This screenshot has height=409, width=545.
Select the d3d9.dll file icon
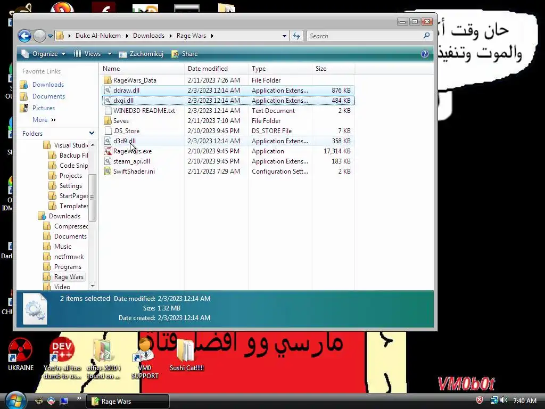pyautogui.click(x=108, y=141)
